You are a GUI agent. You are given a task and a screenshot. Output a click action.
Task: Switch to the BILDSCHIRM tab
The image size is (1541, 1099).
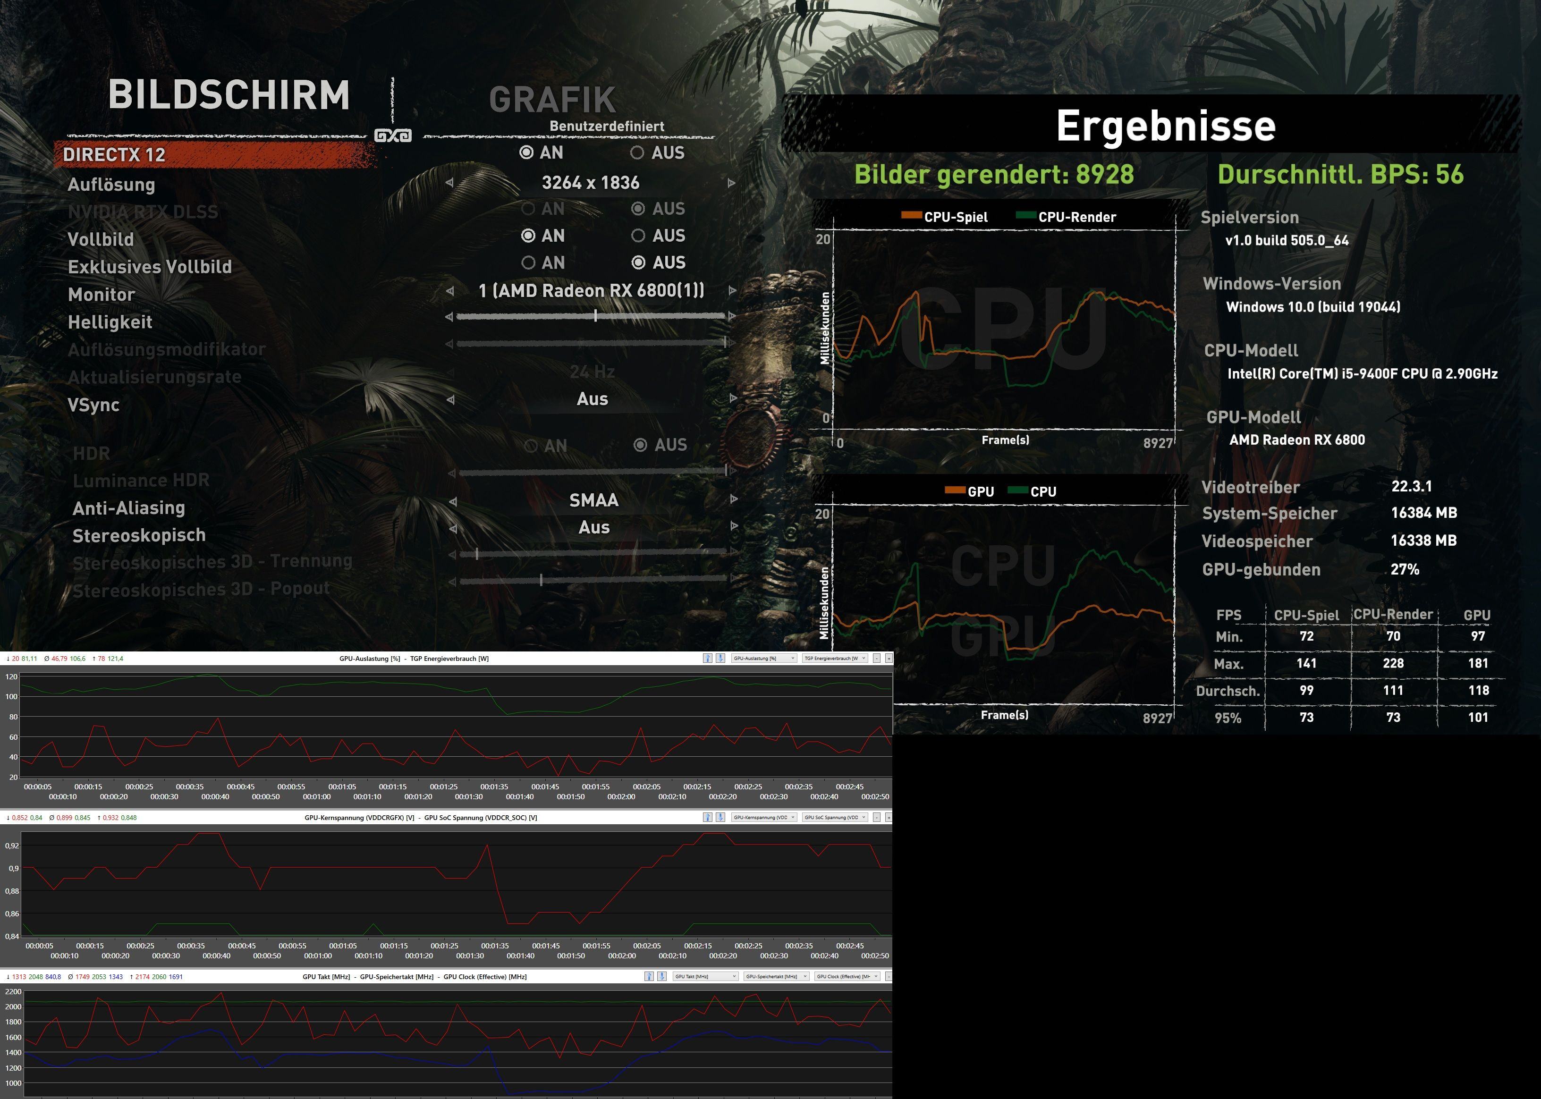point(229,94)
